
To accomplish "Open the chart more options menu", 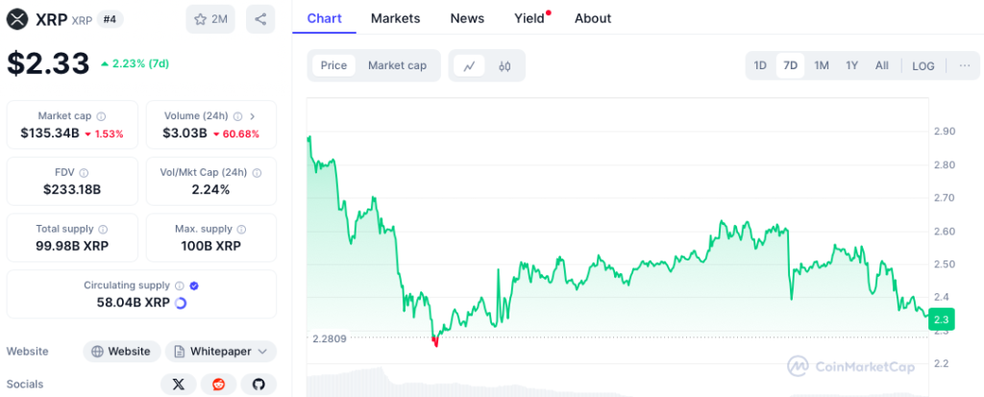I will [x=964, y=65].
